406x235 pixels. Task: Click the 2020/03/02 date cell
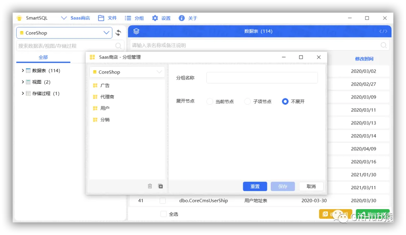tap(364, 71)
